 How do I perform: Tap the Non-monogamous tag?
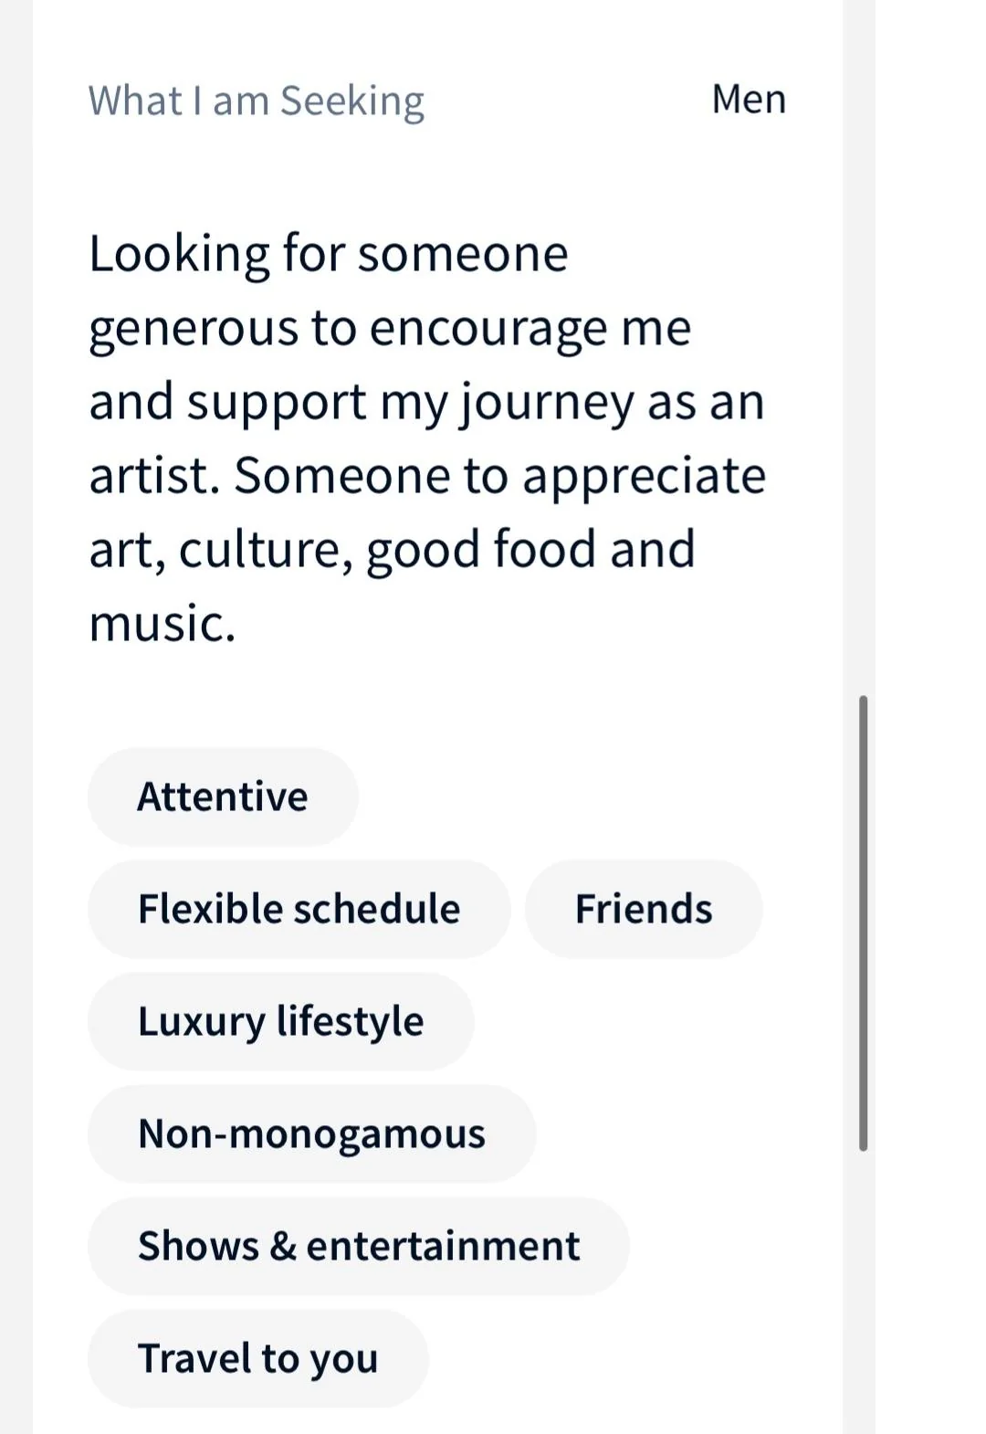click(x=311, y=1133)
